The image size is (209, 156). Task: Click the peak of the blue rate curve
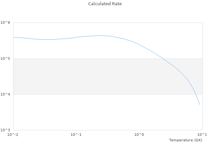[100, 35]
